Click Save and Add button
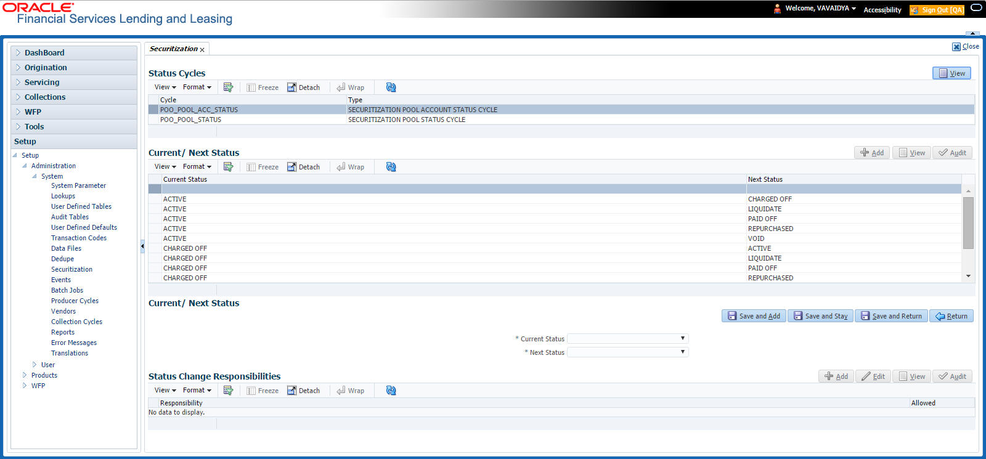The width and height of the screenshot is (986, 459). coord(754,316)
